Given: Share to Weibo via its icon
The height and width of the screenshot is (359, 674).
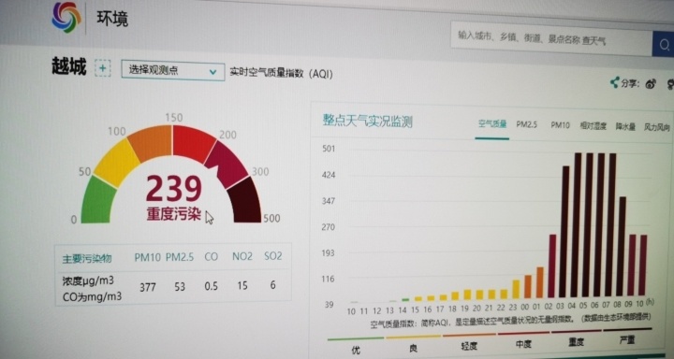Looking at the screenshot, I should pos(651,84).
